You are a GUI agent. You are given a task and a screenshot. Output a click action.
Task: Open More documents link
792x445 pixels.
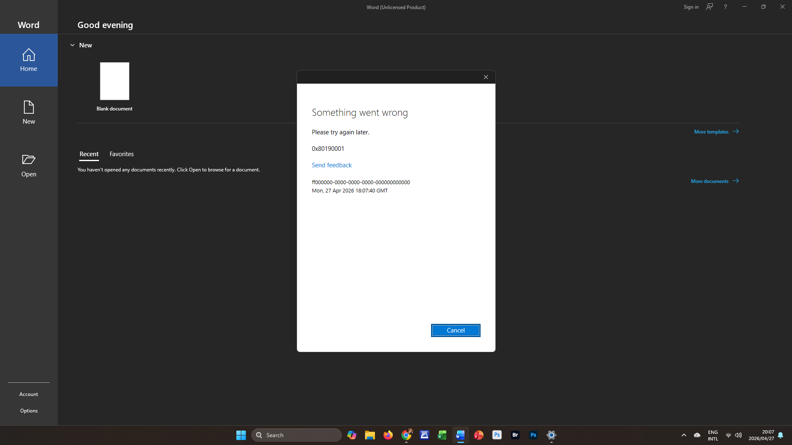pyautogui.click(x=715, y=181)
